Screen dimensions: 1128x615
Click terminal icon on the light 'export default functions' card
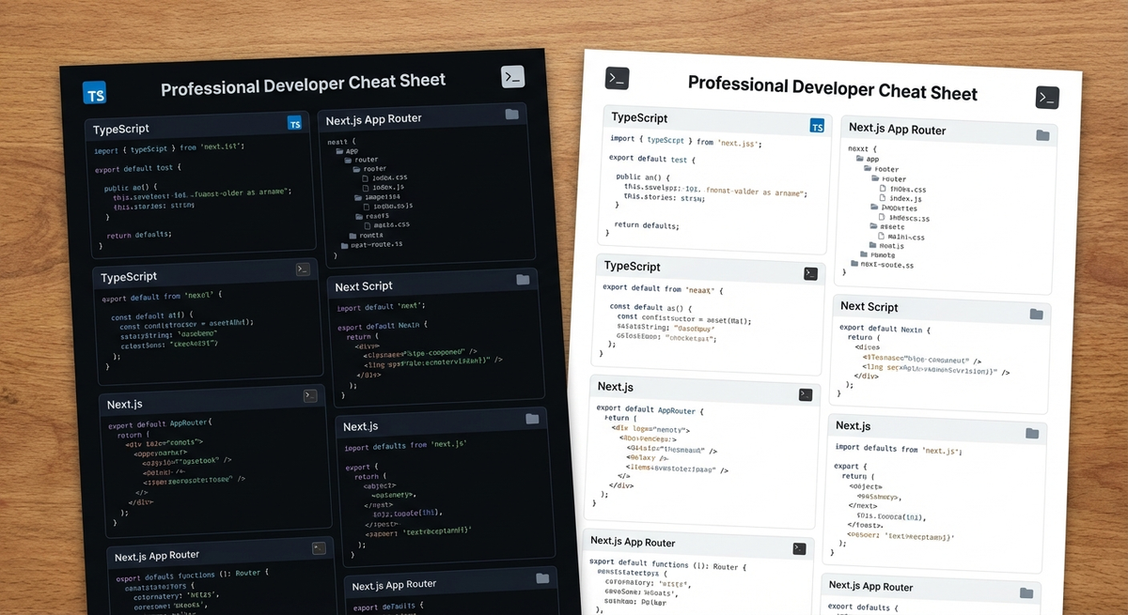point(799,549)
